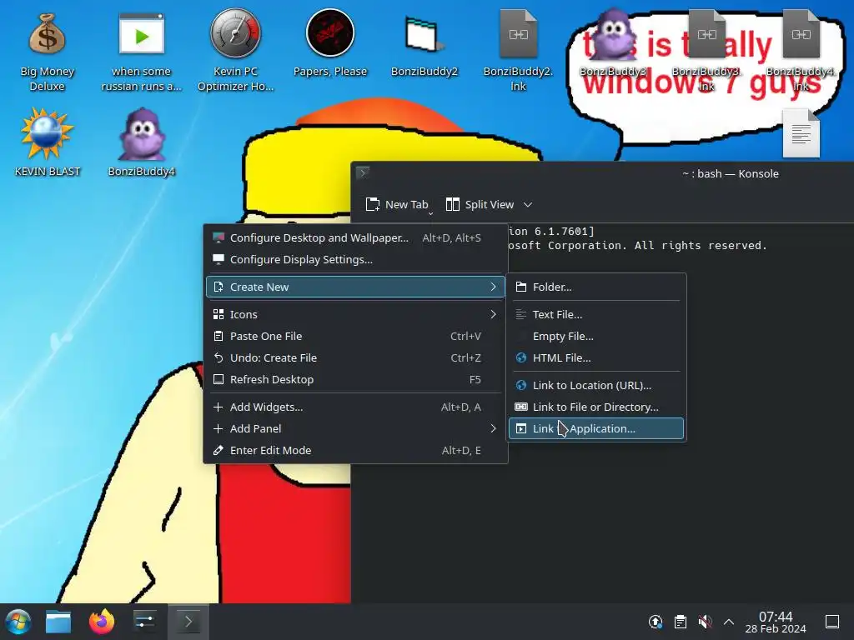Open the file manager from the taskbar
Viewport: 854px width, 640px height.
pos(58,622)
